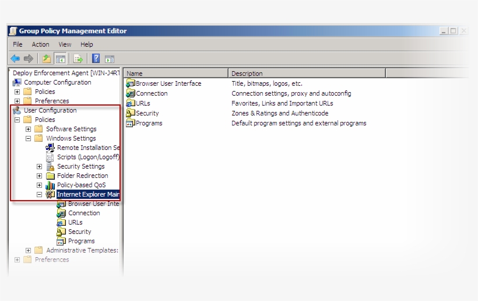Expand Preferences under Computer Configuration
The width and height of the screenshot is (478, 301).
pos(17,101)
